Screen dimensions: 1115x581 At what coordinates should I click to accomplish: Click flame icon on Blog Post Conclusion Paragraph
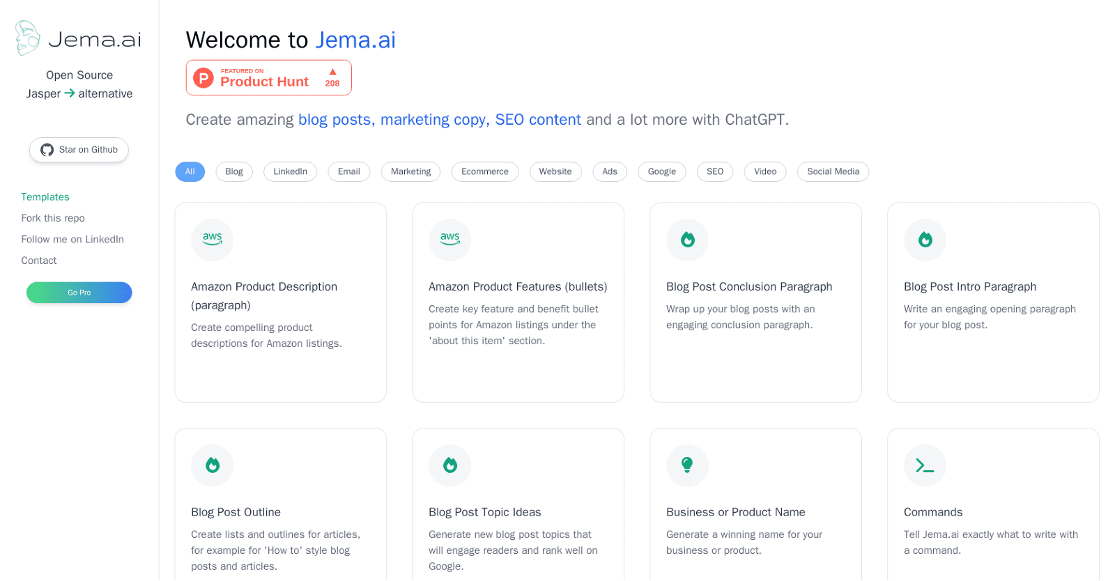[x=688, y=240]
